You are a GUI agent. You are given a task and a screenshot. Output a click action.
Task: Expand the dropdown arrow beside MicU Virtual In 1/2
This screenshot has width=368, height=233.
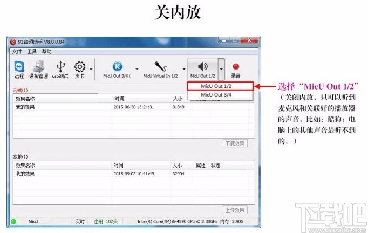[x=184, y=69]
